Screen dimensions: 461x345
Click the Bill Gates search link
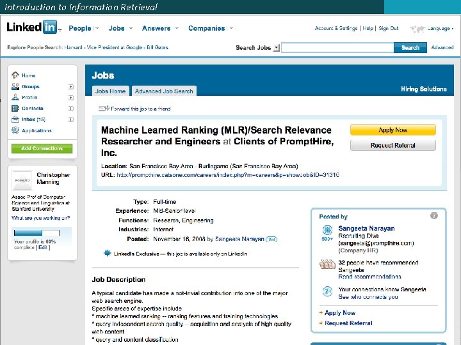158,47
